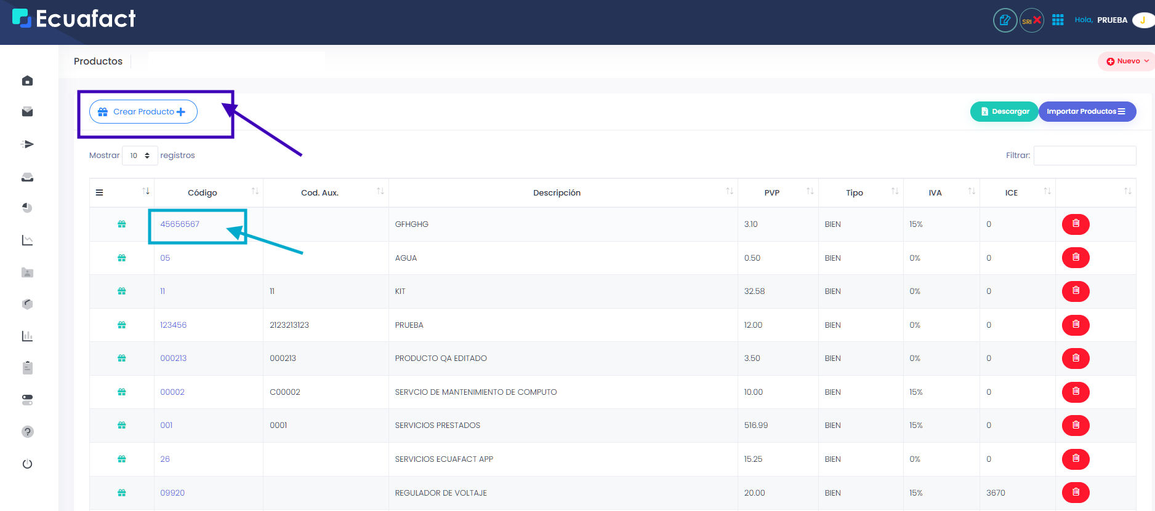The height and width of the screenshot is (511, 1155).
Task: Open the envelope mail icon in the sidebar
Action: pos(27,112)
